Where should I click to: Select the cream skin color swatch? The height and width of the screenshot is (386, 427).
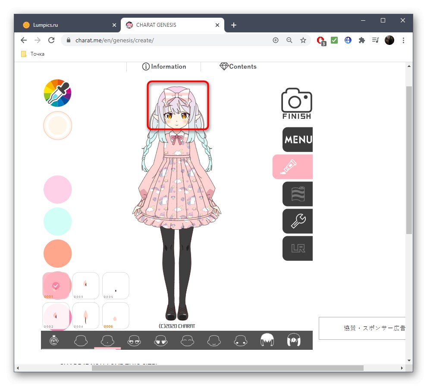tap(57, 126)
